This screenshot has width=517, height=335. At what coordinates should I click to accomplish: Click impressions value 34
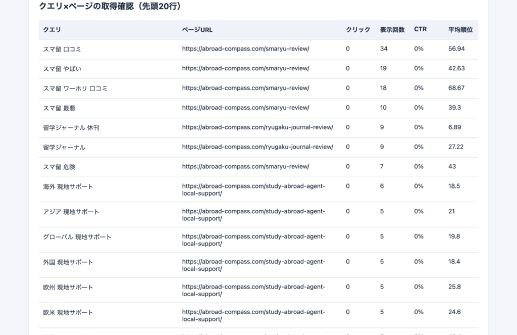[384, 49]
